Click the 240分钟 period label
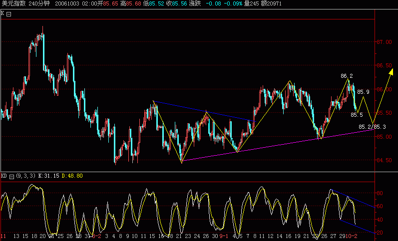The width and height of the screenshot is (398, 241). click(x=39, y=3)
